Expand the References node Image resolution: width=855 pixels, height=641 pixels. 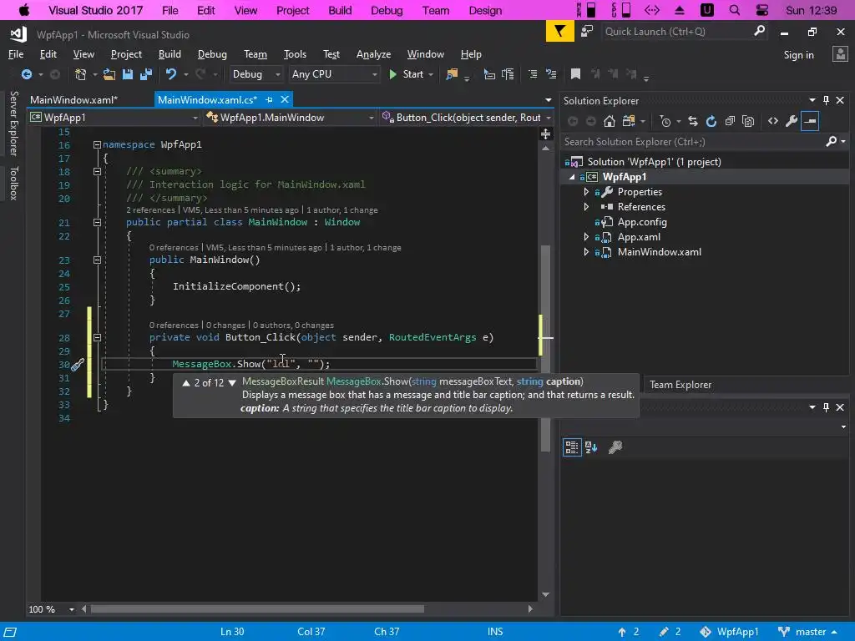click(587, 207)
